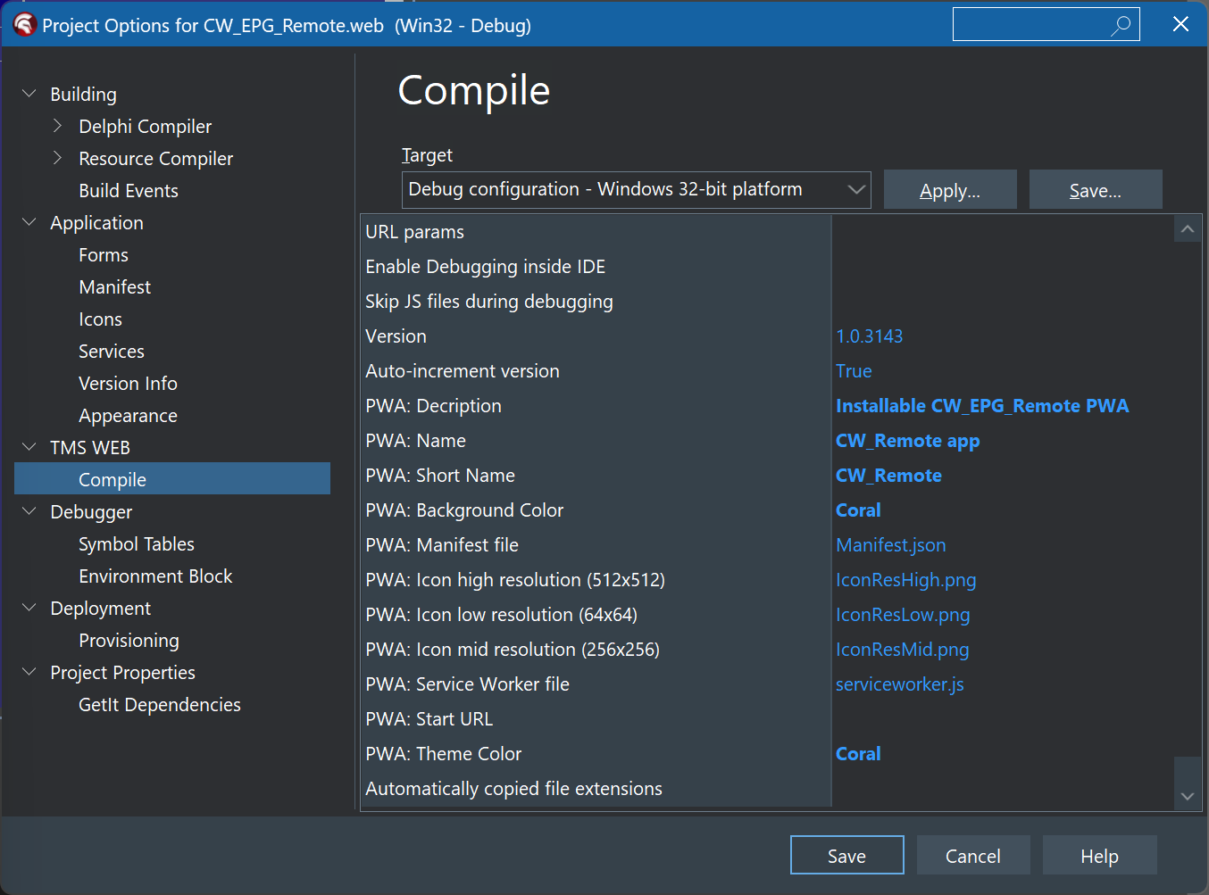The width and height of the screenshot is (1209, 895).
Task: Click the search magnifier icon in title bar
Action: point(1121,25)
